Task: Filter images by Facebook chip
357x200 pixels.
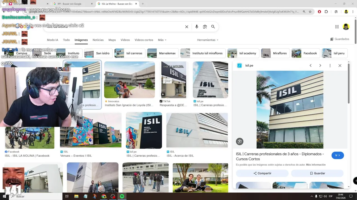Action: click(306, 53)
